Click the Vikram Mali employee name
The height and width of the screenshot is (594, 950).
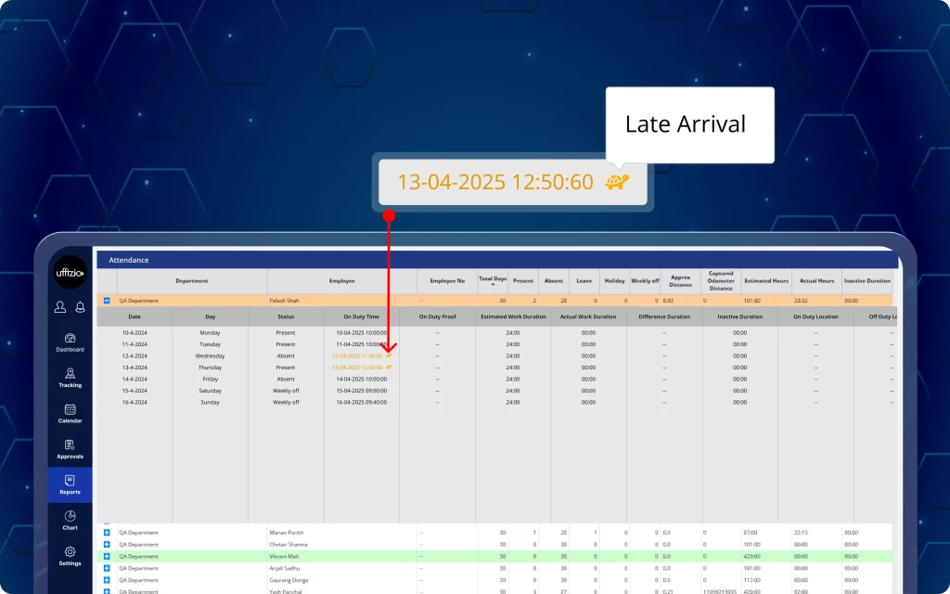point(284,557)
